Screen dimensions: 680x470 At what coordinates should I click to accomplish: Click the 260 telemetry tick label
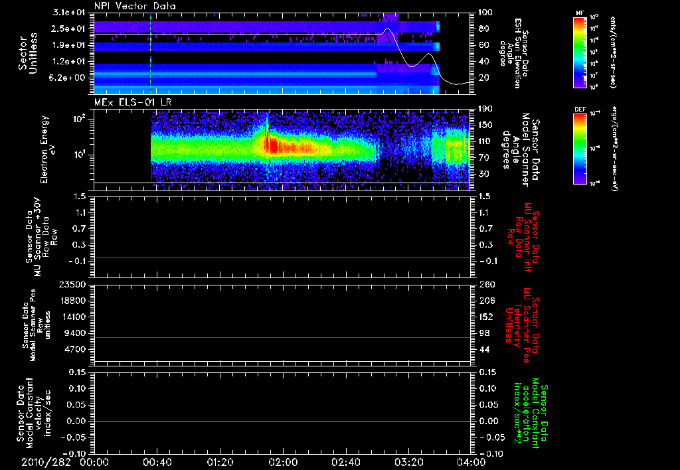point(486,284)
